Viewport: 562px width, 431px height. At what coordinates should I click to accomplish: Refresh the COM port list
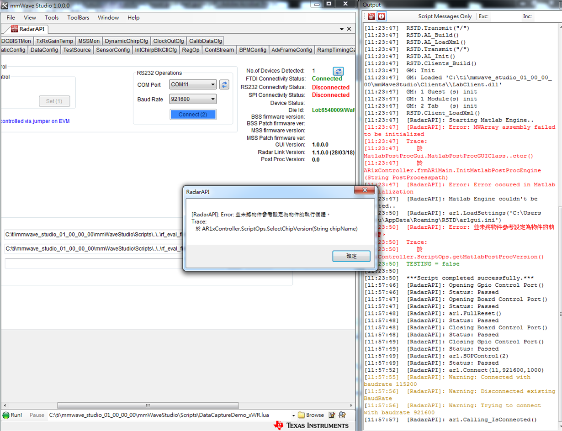(224, 84)
